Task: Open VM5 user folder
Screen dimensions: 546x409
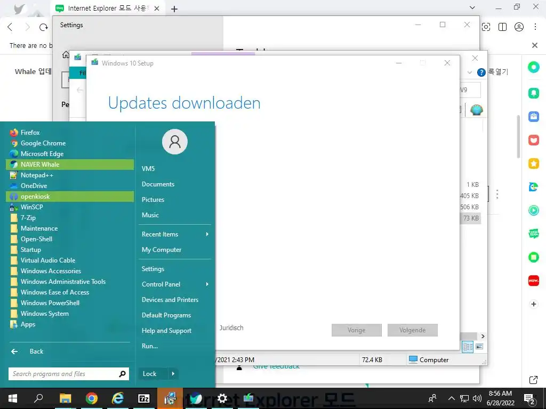Action: click(x=175, y=169)
